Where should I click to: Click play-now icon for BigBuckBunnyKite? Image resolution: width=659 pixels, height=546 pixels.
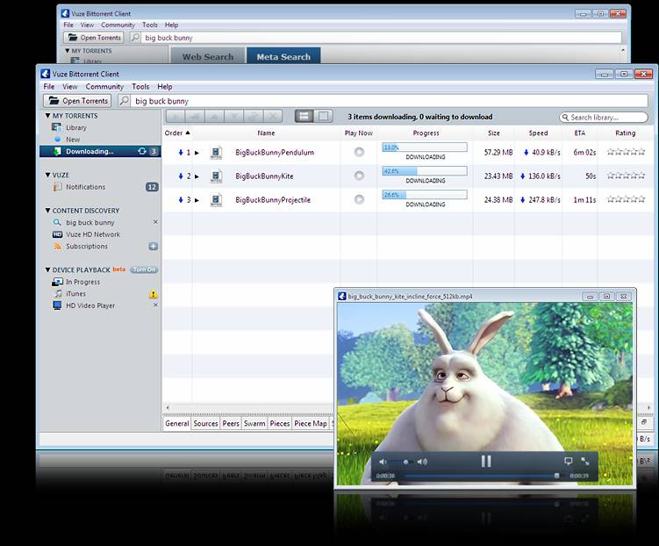click(x=359, y=176)
